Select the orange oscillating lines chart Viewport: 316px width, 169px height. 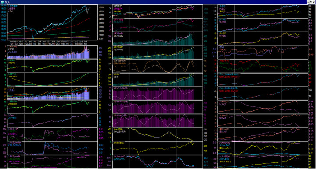point(158,66)
